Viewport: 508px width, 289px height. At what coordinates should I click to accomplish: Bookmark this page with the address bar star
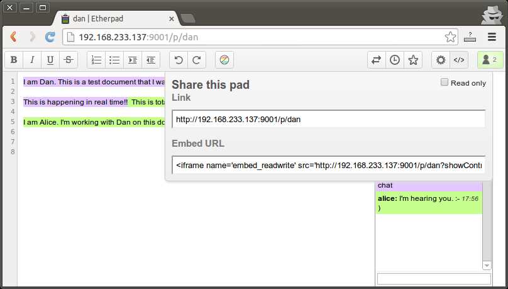450,37
